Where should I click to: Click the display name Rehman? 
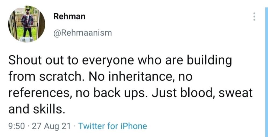click(x=69, y=17)
